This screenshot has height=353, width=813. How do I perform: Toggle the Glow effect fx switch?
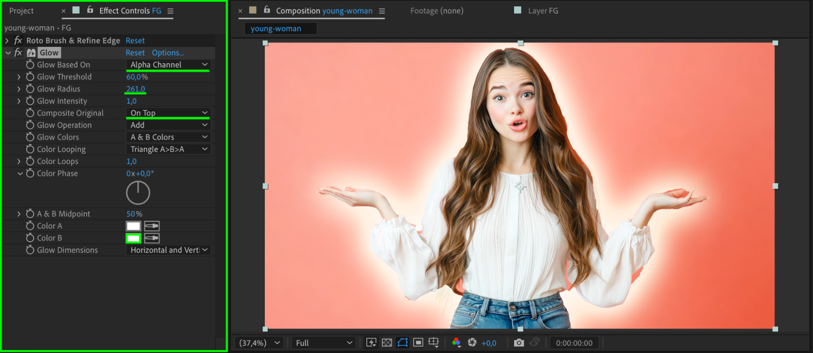coord(18,52)
